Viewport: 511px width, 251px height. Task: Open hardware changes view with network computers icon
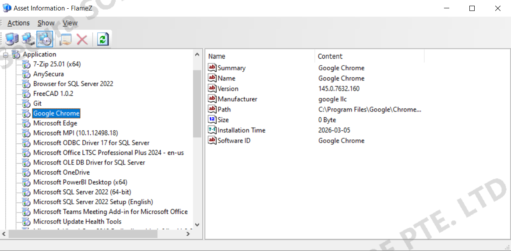[28, 39]
